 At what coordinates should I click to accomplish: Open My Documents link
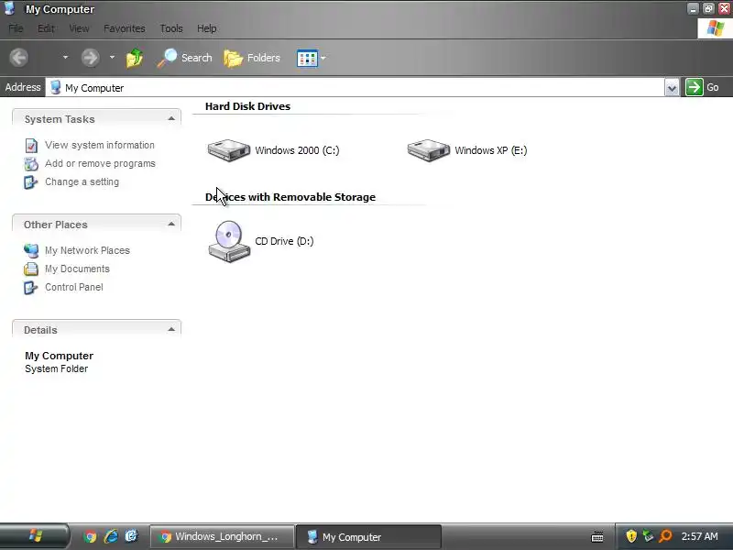(x=77, y=269)
